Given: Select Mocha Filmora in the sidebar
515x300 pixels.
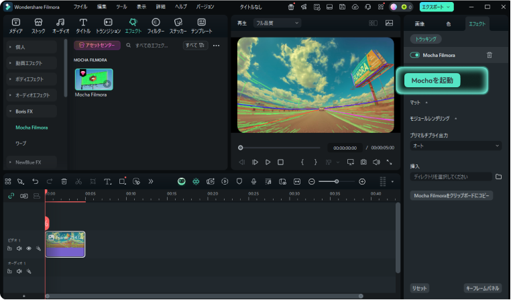Looking at the screenshot, I should click(x=32, y=128).
